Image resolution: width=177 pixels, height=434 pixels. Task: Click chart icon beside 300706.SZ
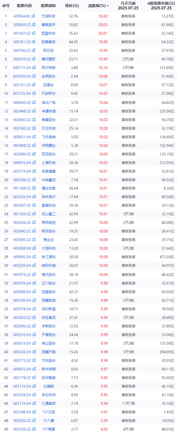click(x=34, y=50)
